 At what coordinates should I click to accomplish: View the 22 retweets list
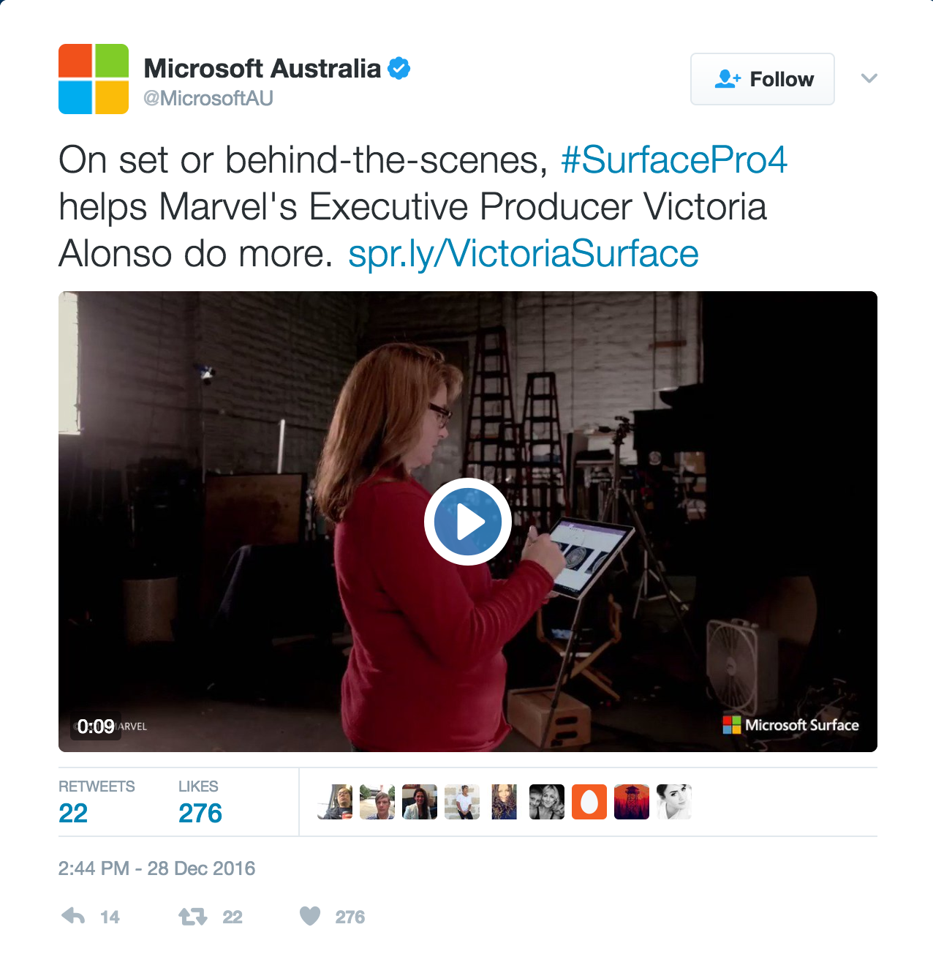pos(73,813)
